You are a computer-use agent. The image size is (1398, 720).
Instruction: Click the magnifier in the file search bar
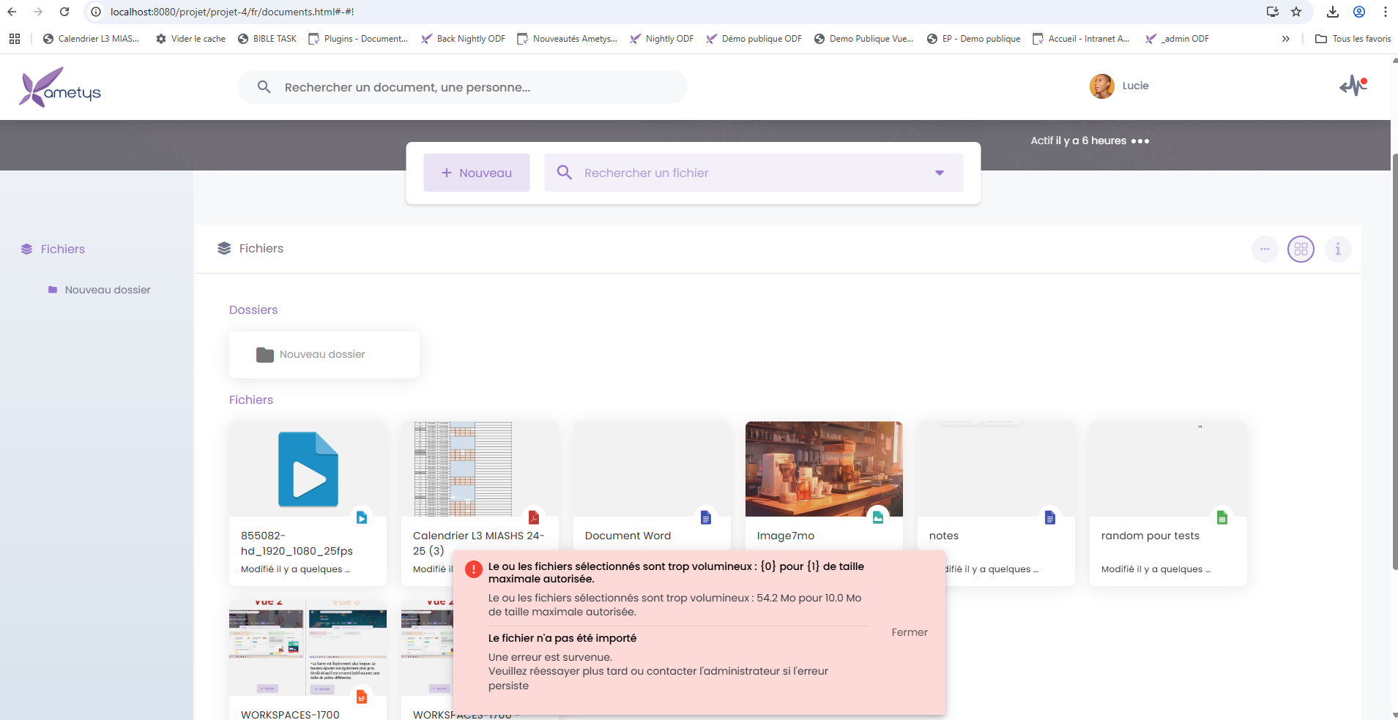pyautogui.click(x=564, y=173)
